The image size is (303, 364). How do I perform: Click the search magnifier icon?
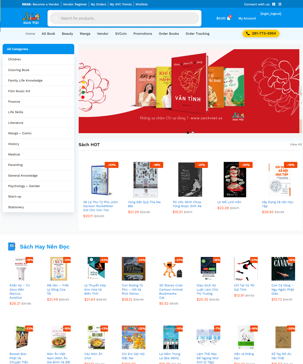56,19
